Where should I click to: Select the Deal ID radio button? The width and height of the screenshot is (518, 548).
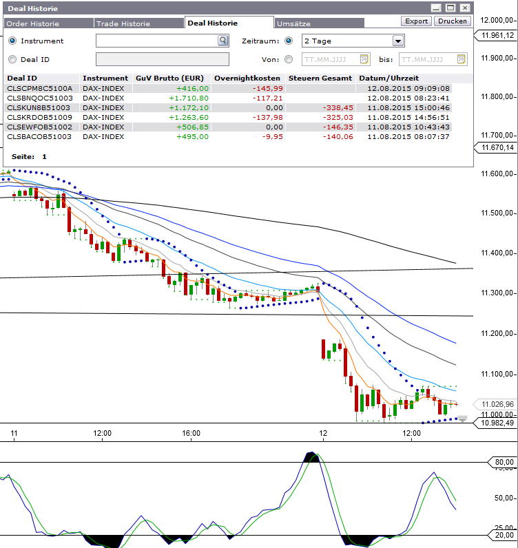12,60
